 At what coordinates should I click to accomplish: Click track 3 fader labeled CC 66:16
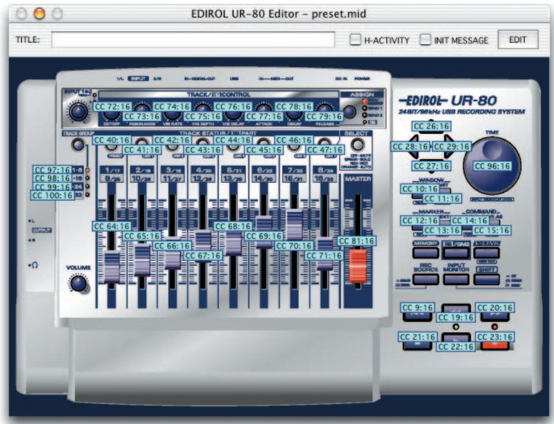(x=172, y=246)
